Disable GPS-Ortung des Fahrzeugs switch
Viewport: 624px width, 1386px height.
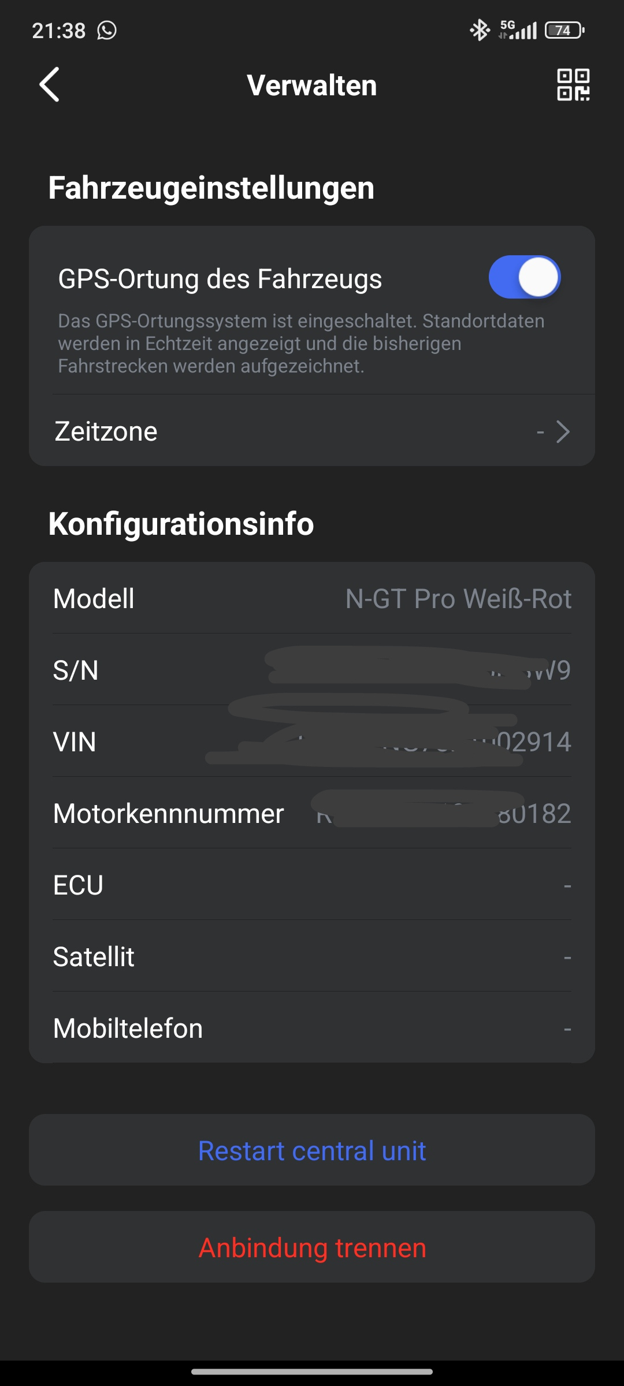coord(525,277)
